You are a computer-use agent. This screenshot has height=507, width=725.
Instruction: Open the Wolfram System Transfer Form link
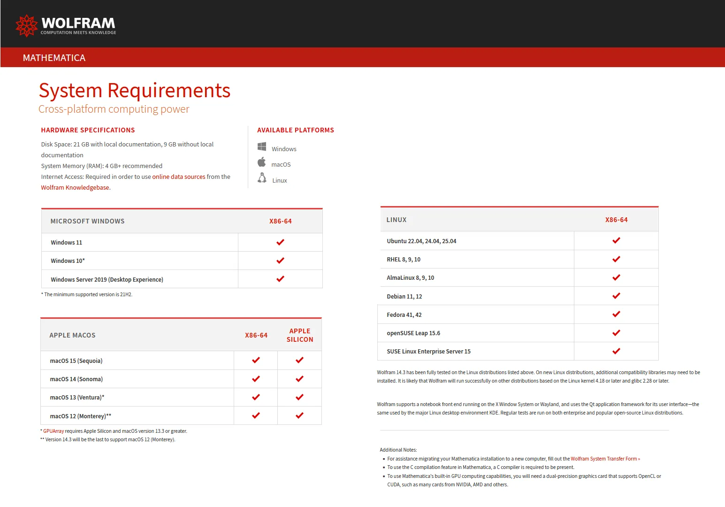pos(605,459)
